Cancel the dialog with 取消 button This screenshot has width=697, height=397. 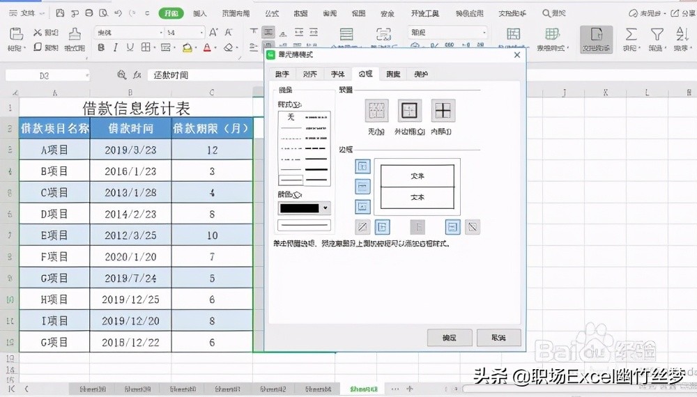499,338
